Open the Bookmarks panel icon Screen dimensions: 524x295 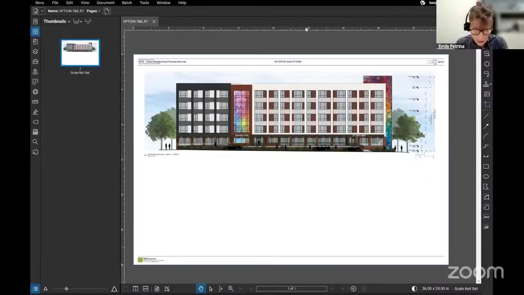35,41
